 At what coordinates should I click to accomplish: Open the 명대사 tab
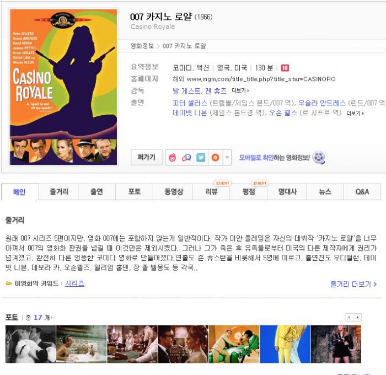[x=287, y=192]
